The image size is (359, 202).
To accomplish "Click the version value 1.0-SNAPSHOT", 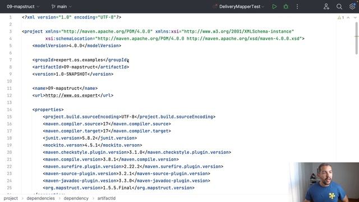I will pyautogui.click(x=72, y=74).
